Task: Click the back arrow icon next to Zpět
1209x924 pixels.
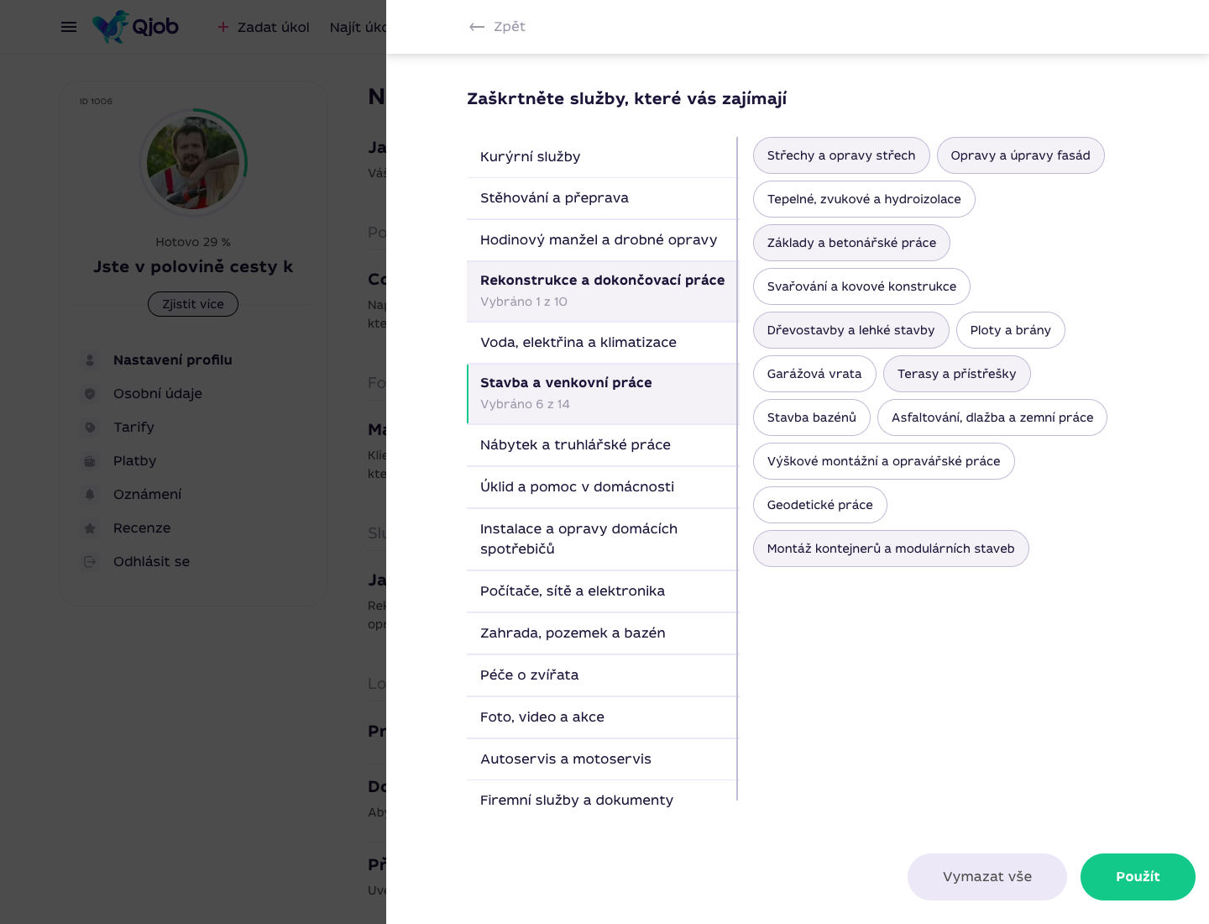Action: pos(477,27)
